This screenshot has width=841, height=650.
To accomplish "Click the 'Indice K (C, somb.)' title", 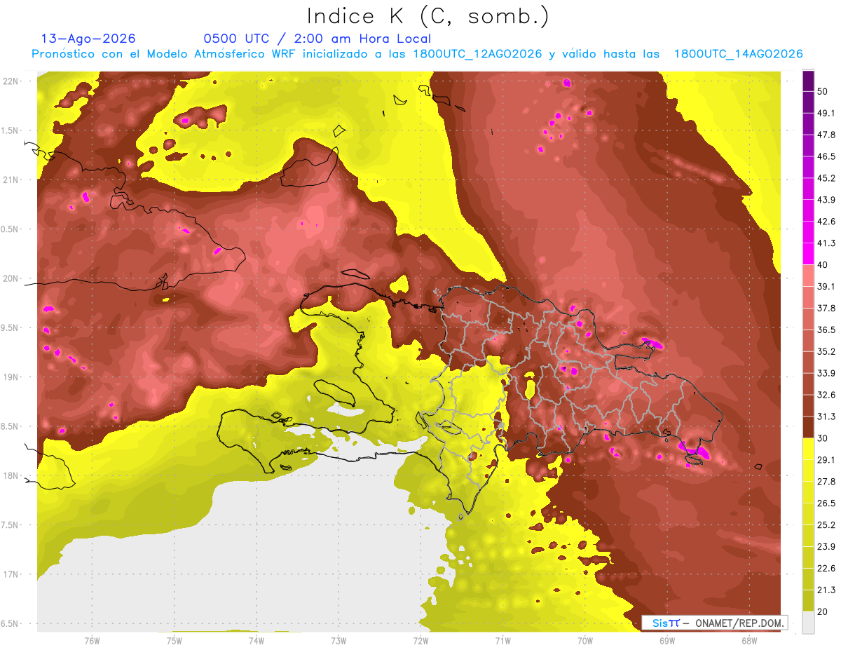I will [428, 17].
